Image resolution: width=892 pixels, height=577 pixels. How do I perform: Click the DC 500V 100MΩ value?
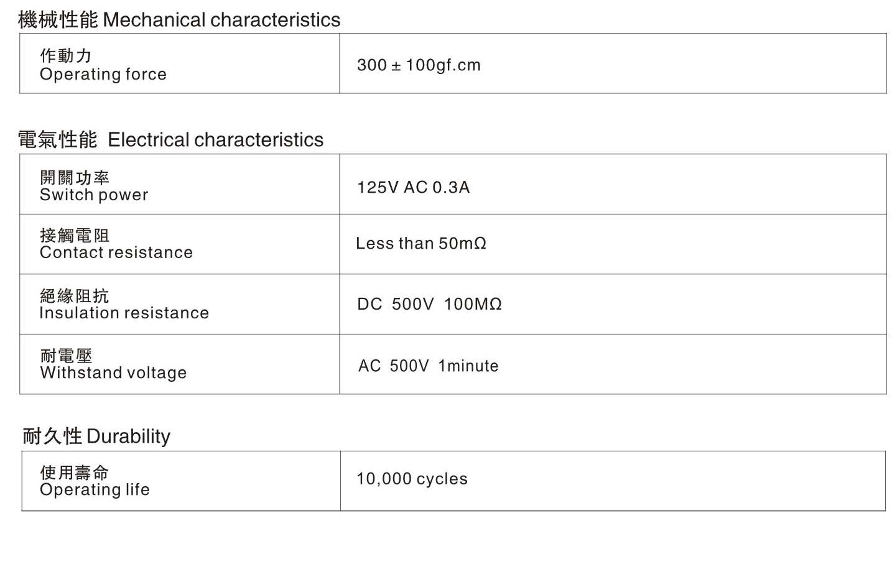click(x=429, y=304)
